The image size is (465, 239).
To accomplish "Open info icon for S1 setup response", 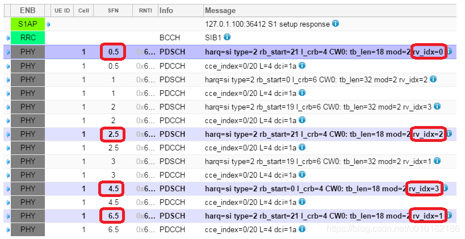I will click(336, 23).
